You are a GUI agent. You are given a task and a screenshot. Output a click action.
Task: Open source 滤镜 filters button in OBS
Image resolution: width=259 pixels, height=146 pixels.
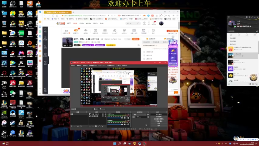[x=102, y=109]
